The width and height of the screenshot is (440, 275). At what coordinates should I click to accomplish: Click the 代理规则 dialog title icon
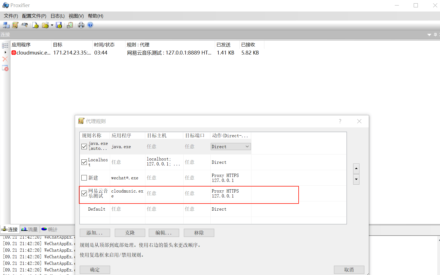point(81,121)
